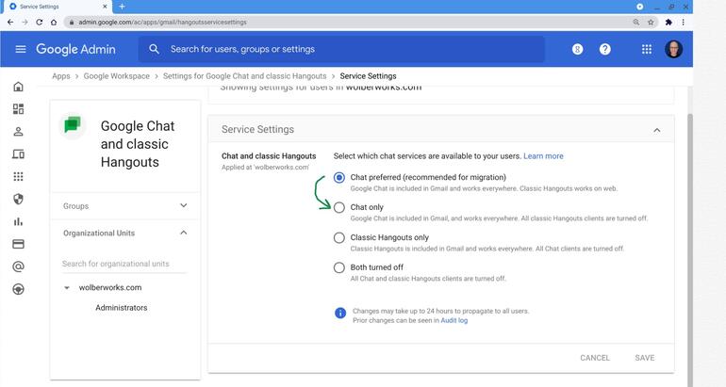Open the browser home page
This screenshot has height=387, width=726.
coord(54,22)
